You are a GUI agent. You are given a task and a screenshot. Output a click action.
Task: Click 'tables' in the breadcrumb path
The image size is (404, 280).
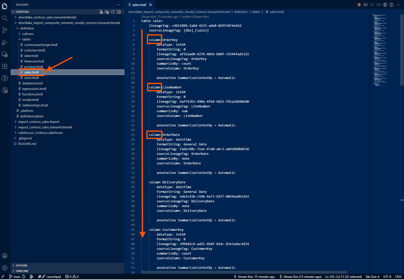tap(256, 12)
